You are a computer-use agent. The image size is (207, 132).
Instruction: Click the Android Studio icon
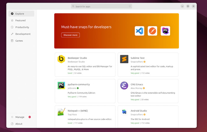pos(124,112)
